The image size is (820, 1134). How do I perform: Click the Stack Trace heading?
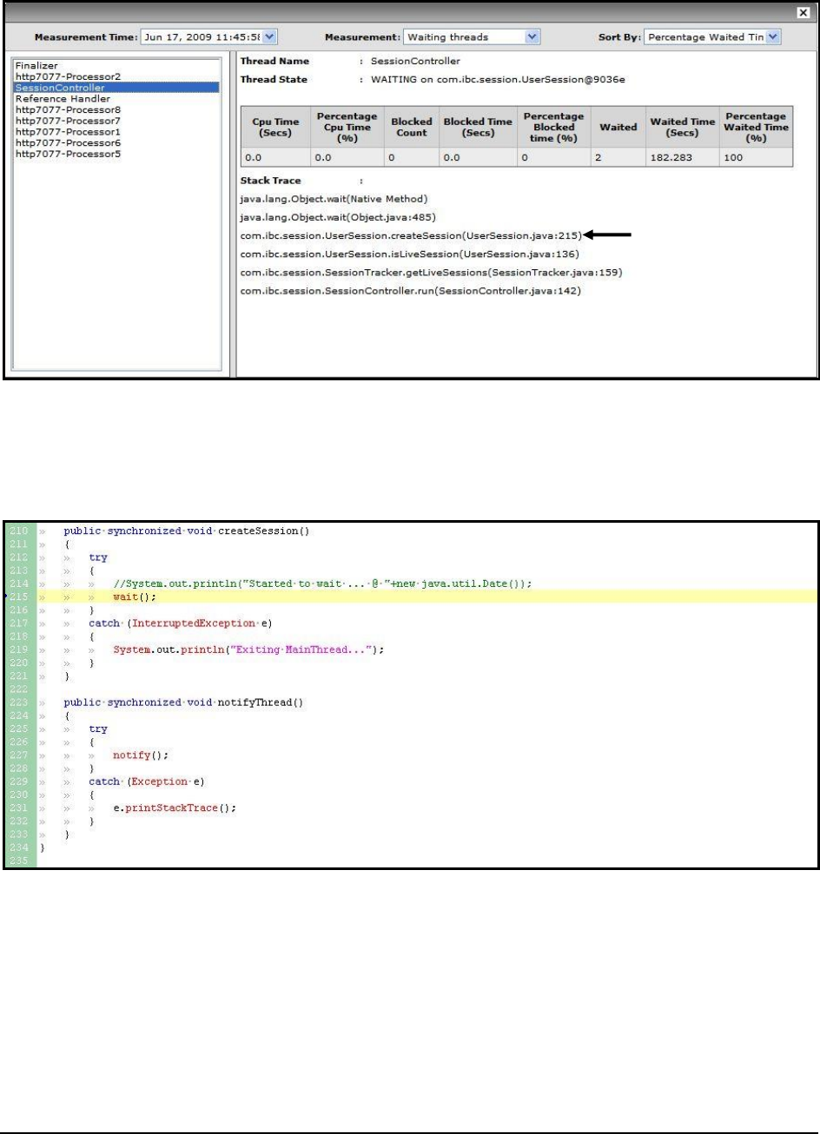click(x=270, y=181)
